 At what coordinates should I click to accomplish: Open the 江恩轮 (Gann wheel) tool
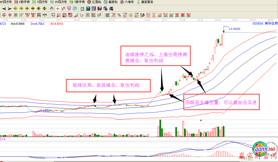click(x=94, y=2)
